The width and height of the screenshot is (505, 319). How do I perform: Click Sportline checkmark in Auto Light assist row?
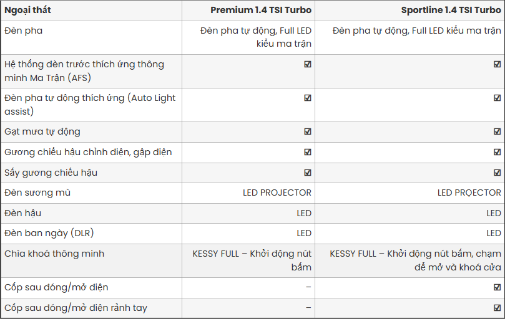(x=498, y=98)
